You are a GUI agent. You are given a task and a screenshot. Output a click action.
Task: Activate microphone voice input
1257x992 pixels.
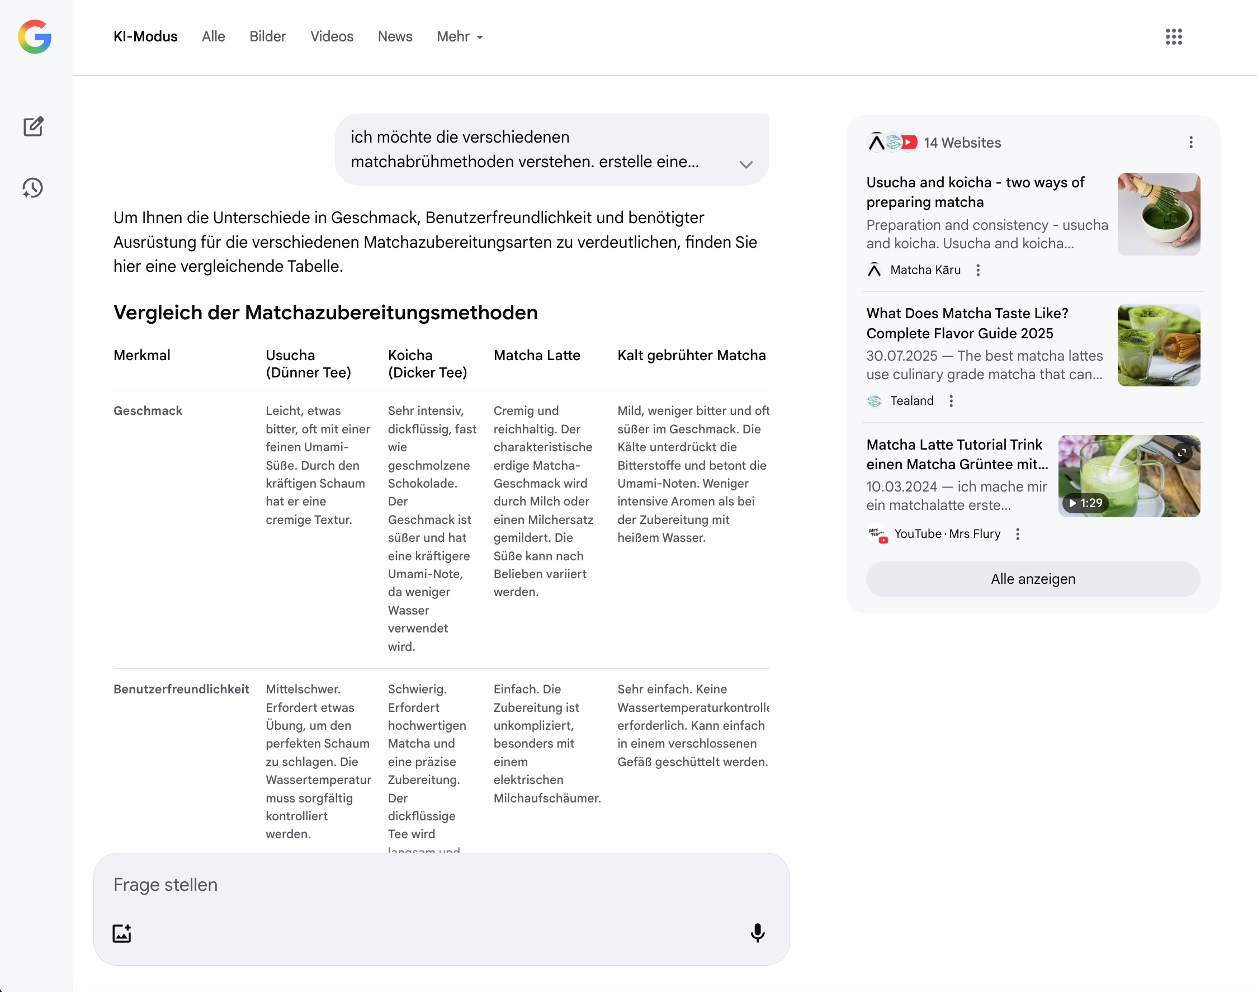pyautogui.click(x=758, y=933)
